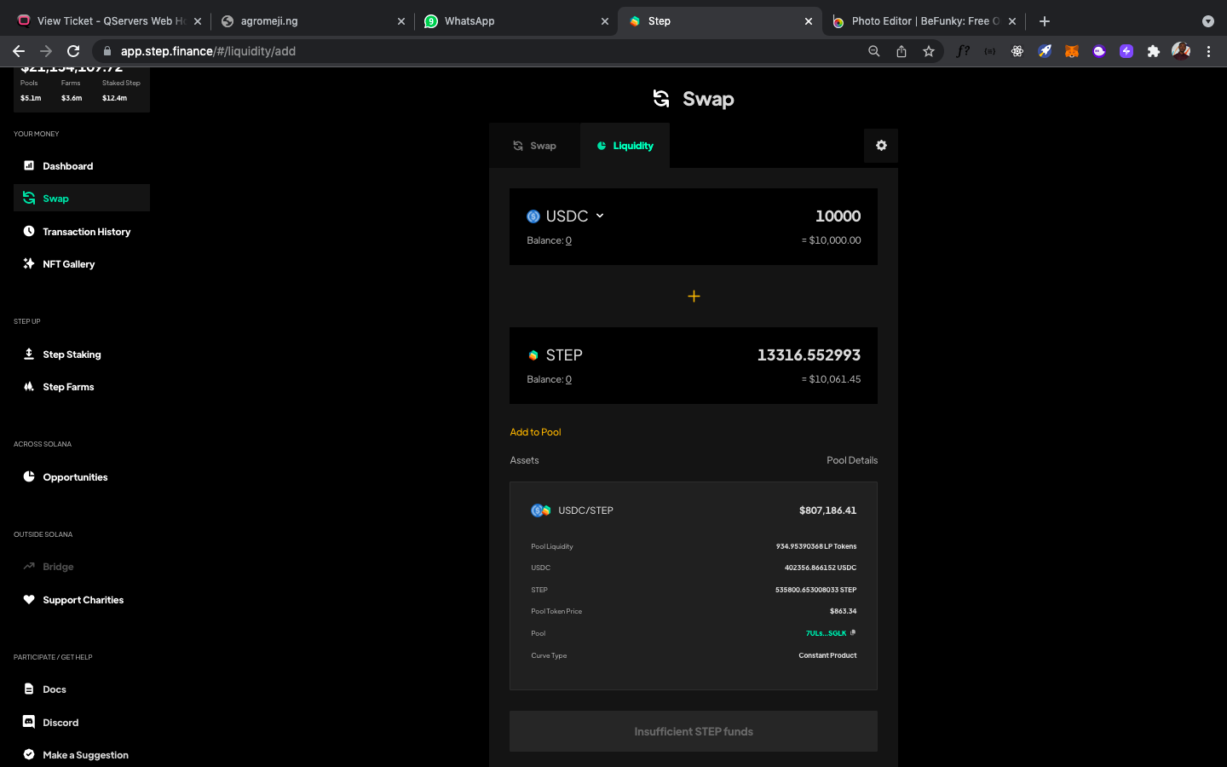
Task: Click the Step Staking icon
Action: click(29, 354)
